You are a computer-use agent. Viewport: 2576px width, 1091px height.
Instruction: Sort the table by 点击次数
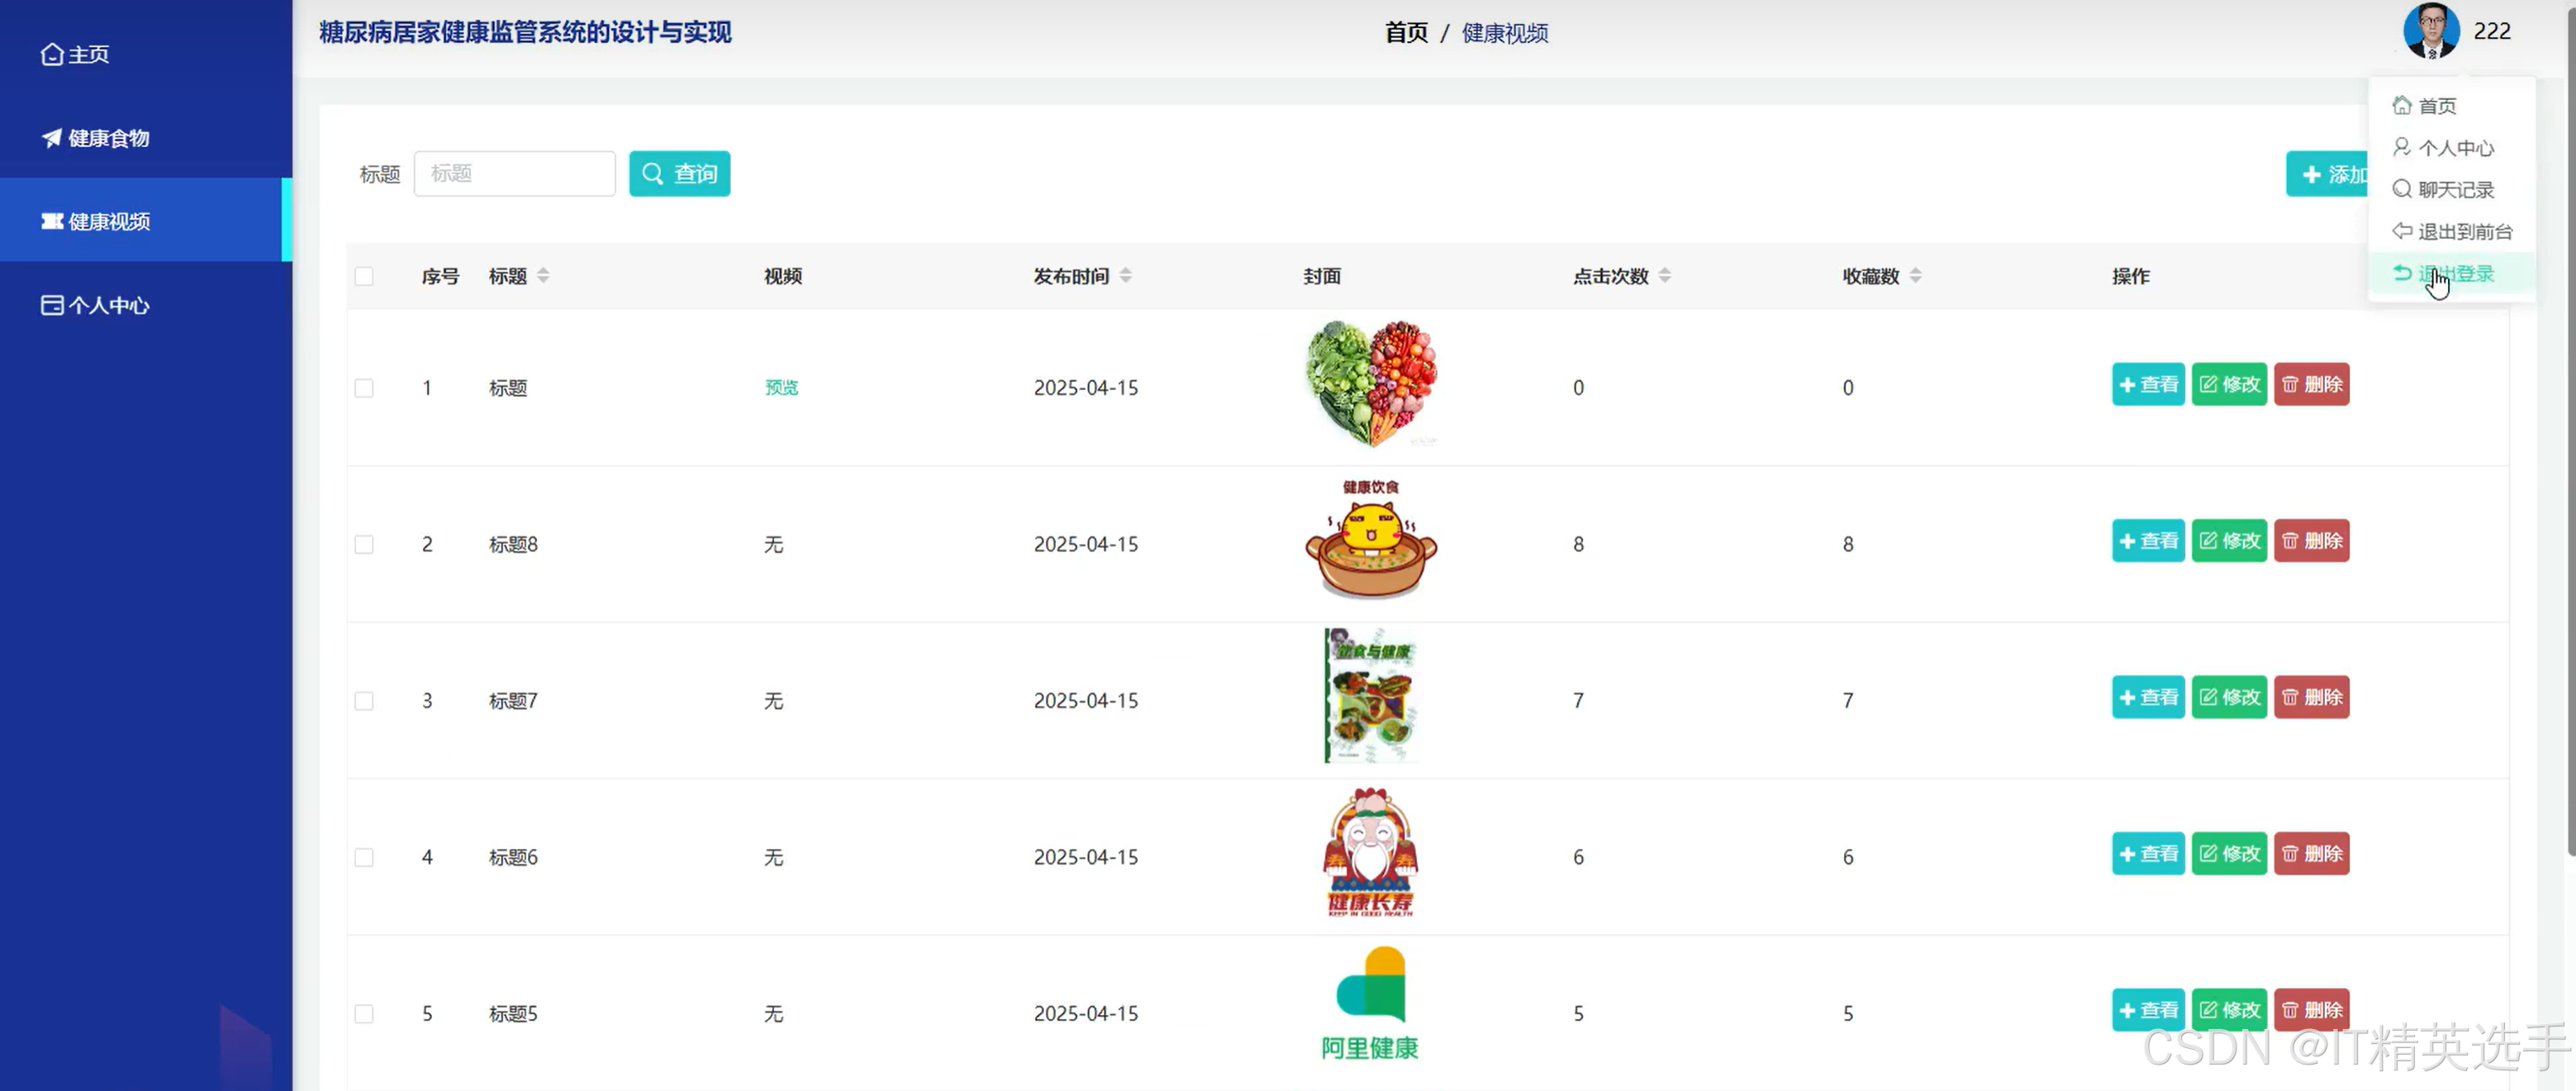[1665, 275]
